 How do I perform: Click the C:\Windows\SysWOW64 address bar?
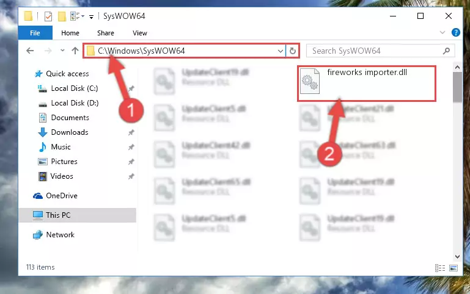click(x=185, y=51)
